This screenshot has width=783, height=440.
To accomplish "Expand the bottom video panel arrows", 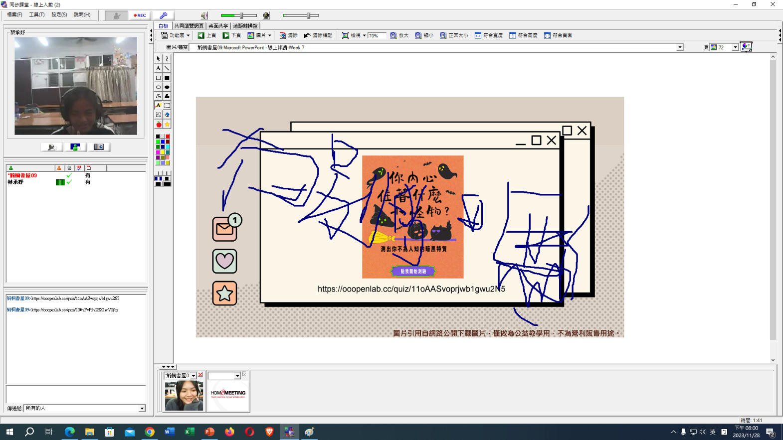I will click(168, 367).
